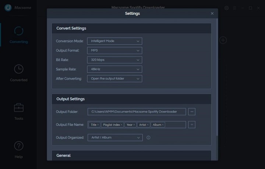265x169 pixels.
Task: Click the Output Settings section header
Action: 131,99
